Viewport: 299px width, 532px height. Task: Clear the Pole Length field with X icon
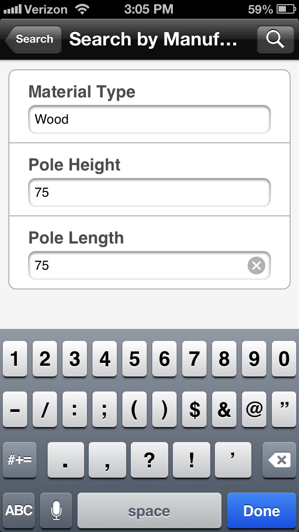pos(256,266)
